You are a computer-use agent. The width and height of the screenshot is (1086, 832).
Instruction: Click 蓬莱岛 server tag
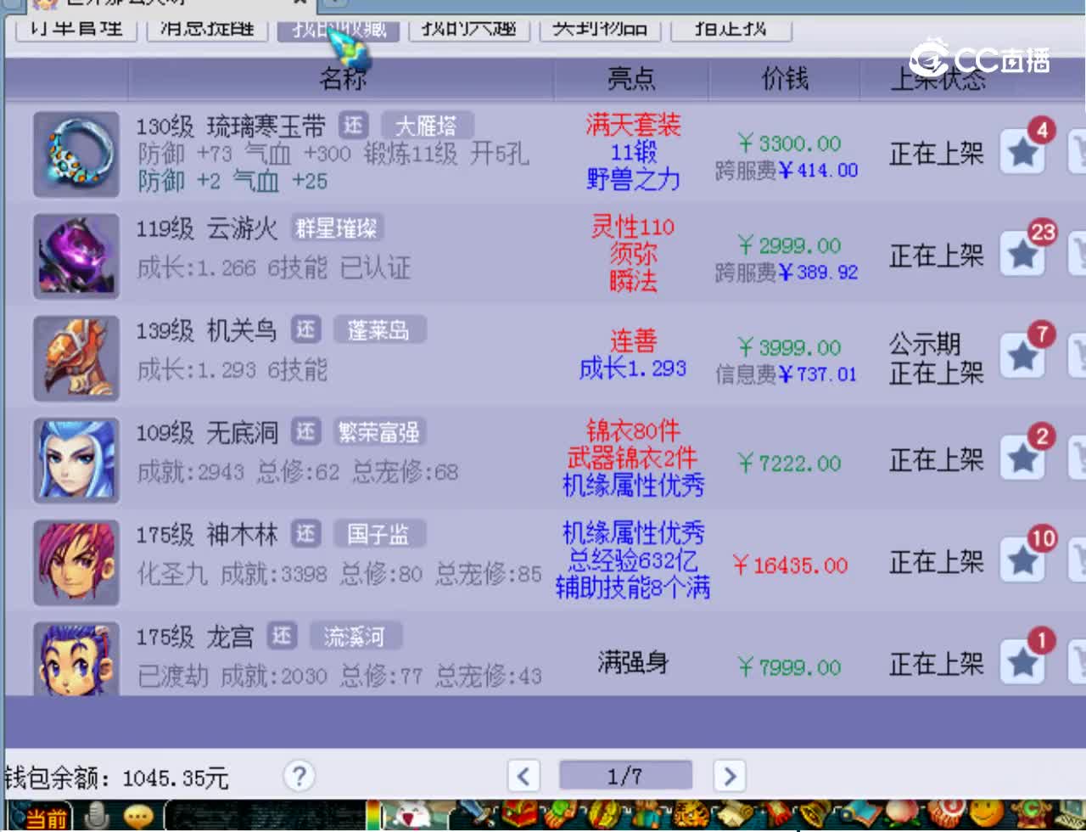[378, 329]
